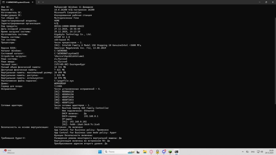Click the text 'Microsoft Corporation'
This screenshot has width=276, height=155.
(x=68, y=12)
